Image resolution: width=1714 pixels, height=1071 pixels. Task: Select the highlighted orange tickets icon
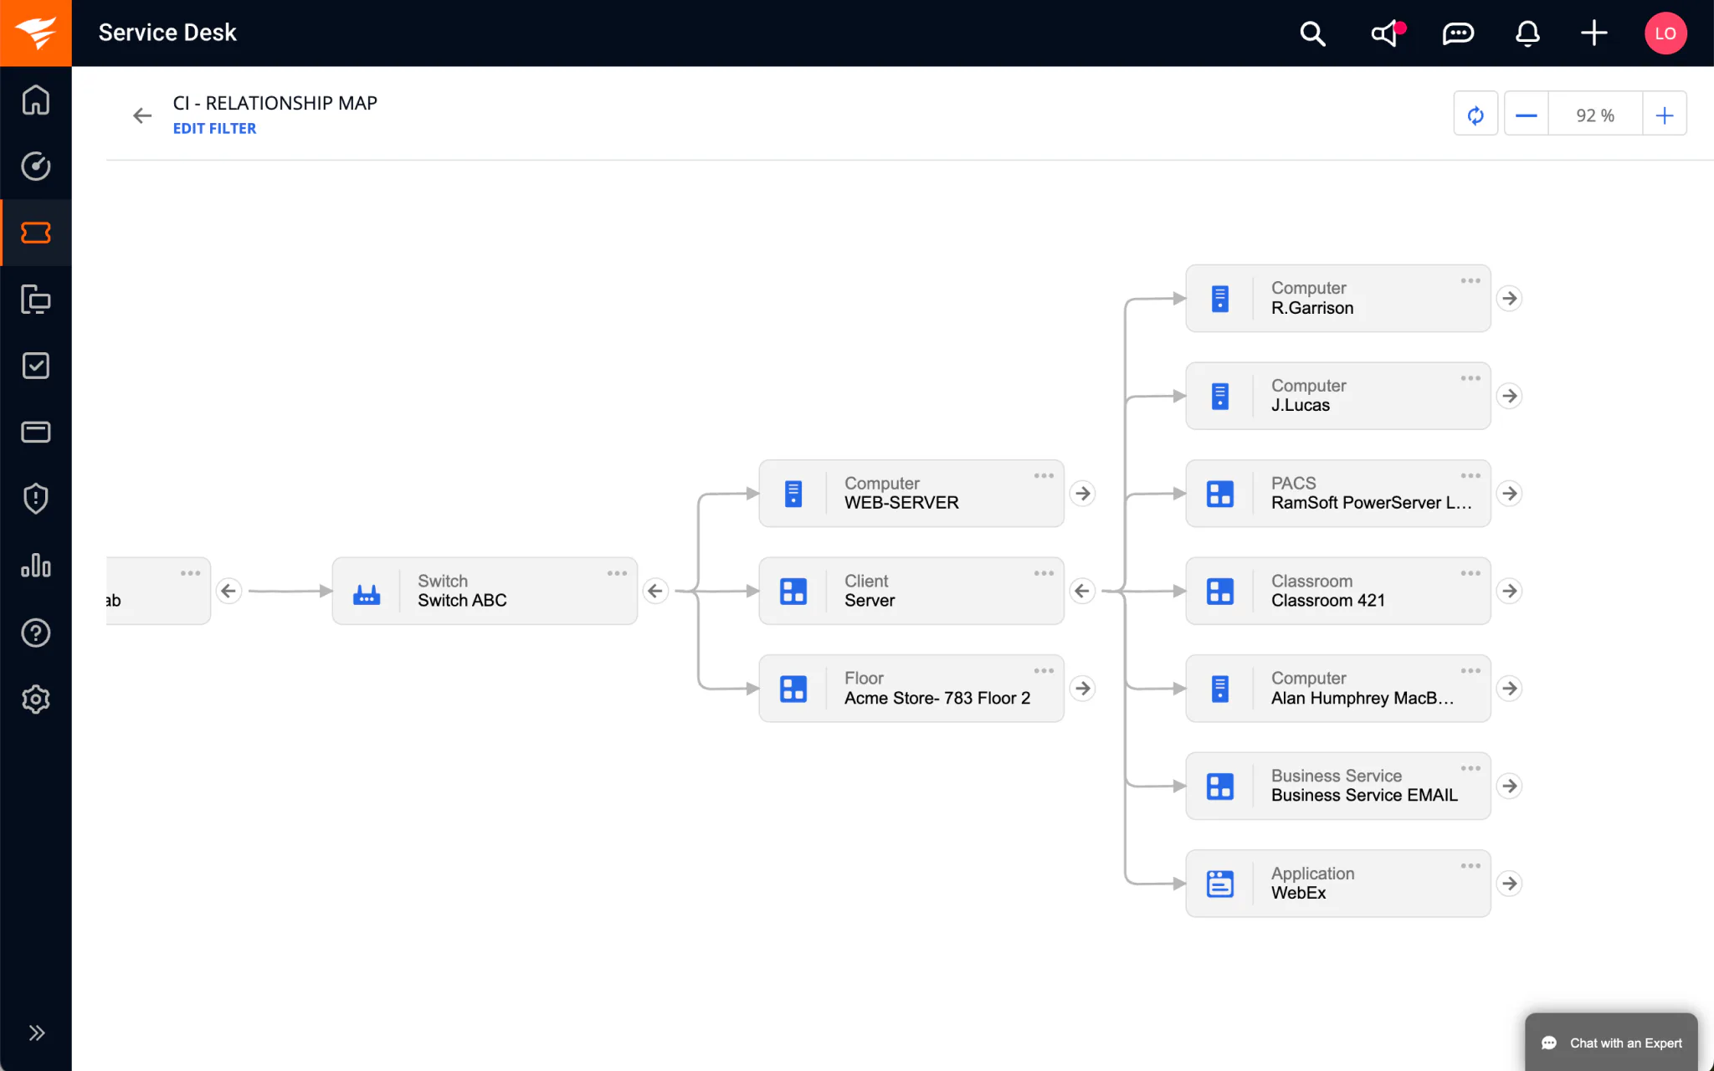[36, 233]
